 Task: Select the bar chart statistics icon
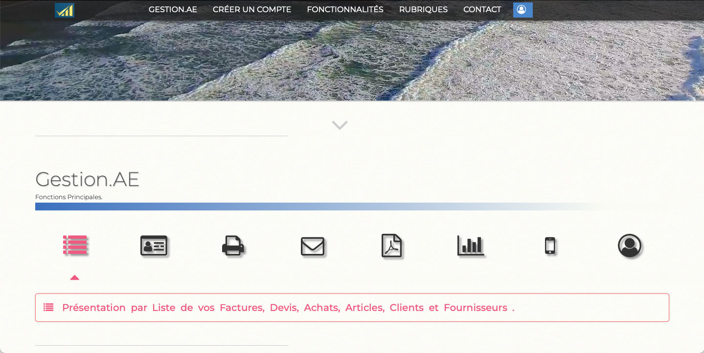pos(471,246)
